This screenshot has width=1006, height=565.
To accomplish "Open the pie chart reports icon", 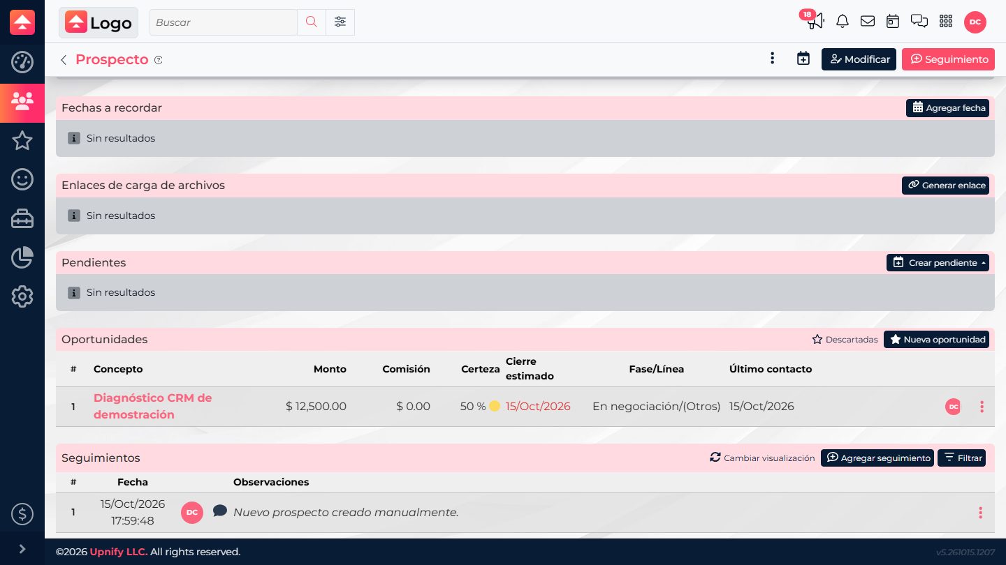I will point(22,257).
